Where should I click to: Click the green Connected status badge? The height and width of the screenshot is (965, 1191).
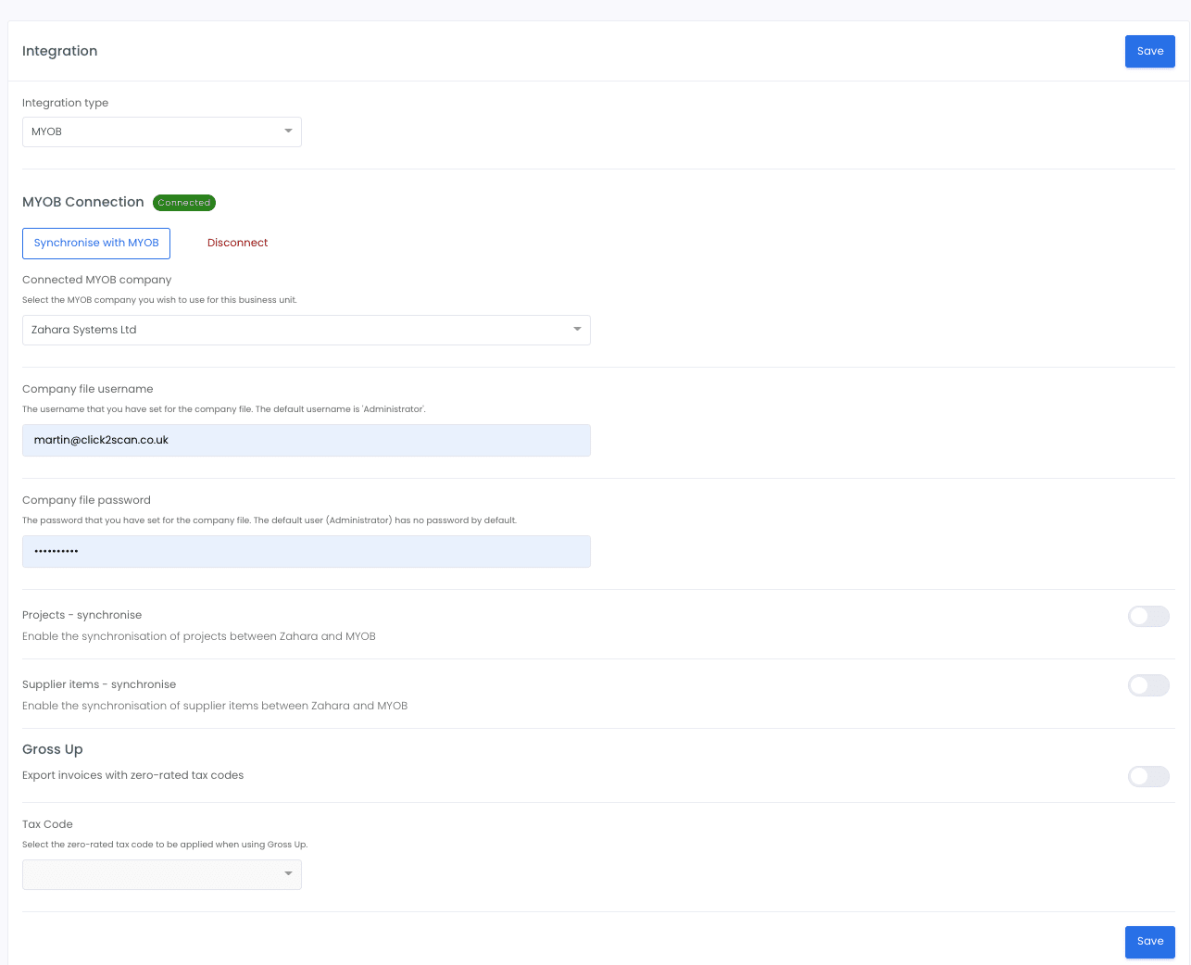(184, 203)
